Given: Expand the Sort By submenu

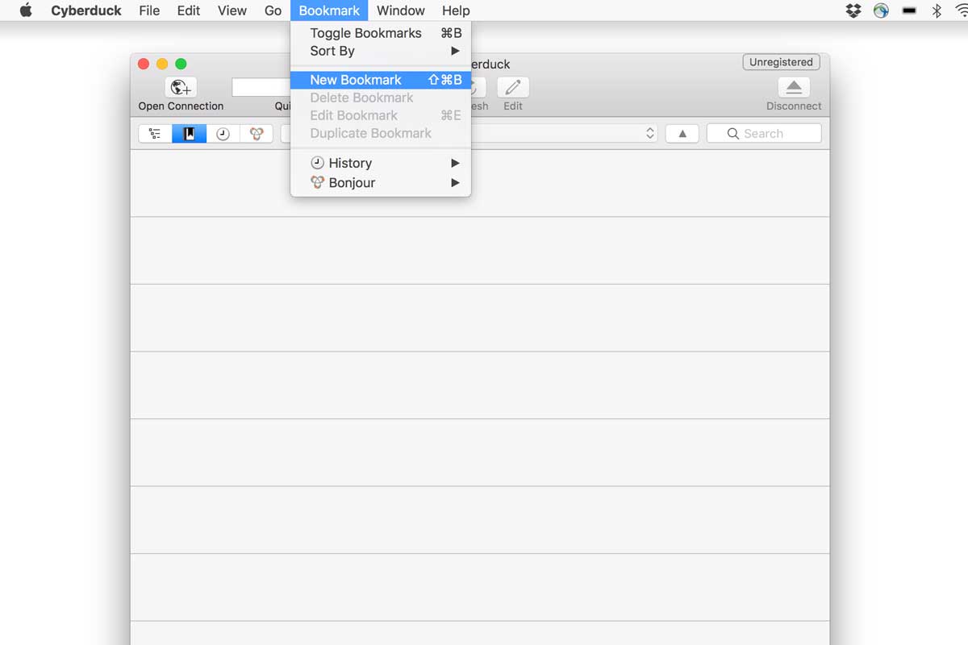Looking at the screenshot, I should [381, 51].
